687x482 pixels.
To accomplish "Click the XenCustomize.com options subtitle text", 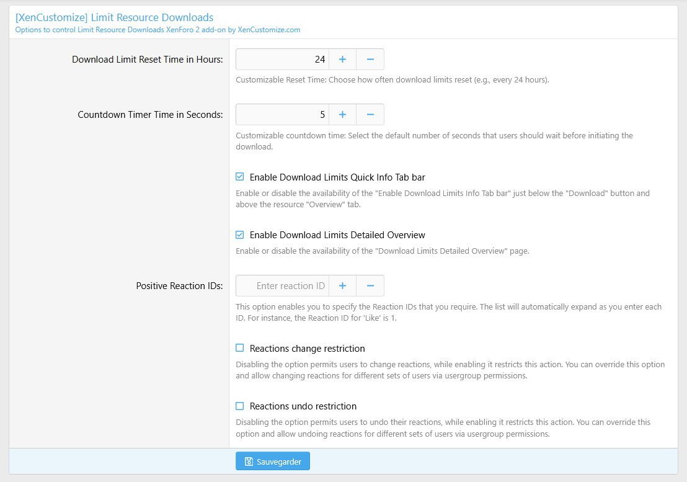I will 157,29.
